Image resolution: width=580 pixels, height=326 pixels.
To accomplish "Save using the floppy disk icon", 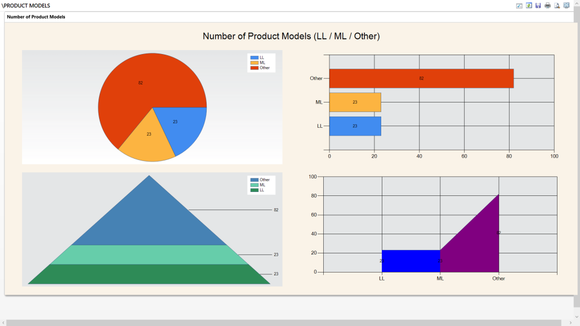I will [538, 6].
